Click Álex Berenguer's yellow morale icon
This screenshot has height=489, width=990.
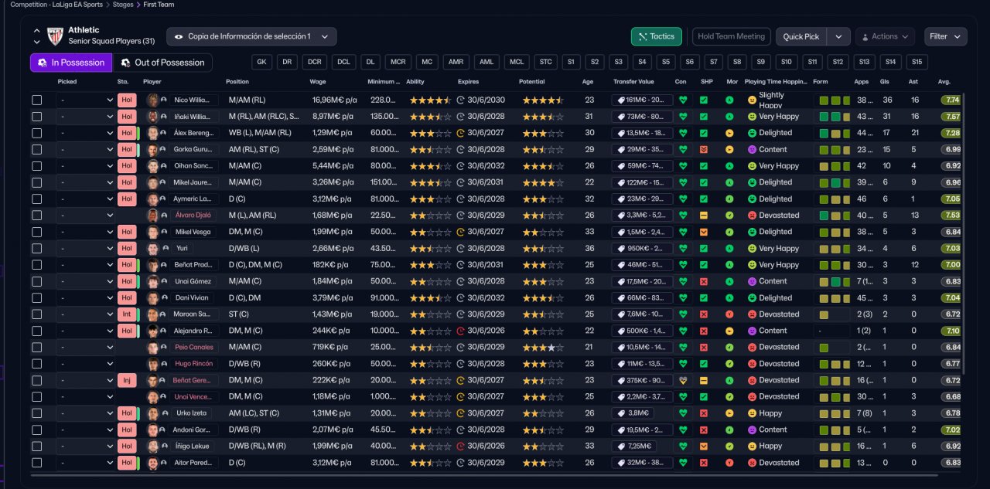pyautogui.click(x=729, y=133)
